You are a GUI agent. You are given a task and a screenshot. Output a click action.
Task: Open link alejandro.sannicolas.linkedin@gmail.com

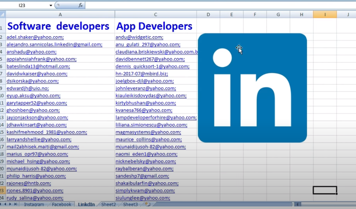[54, 44]
